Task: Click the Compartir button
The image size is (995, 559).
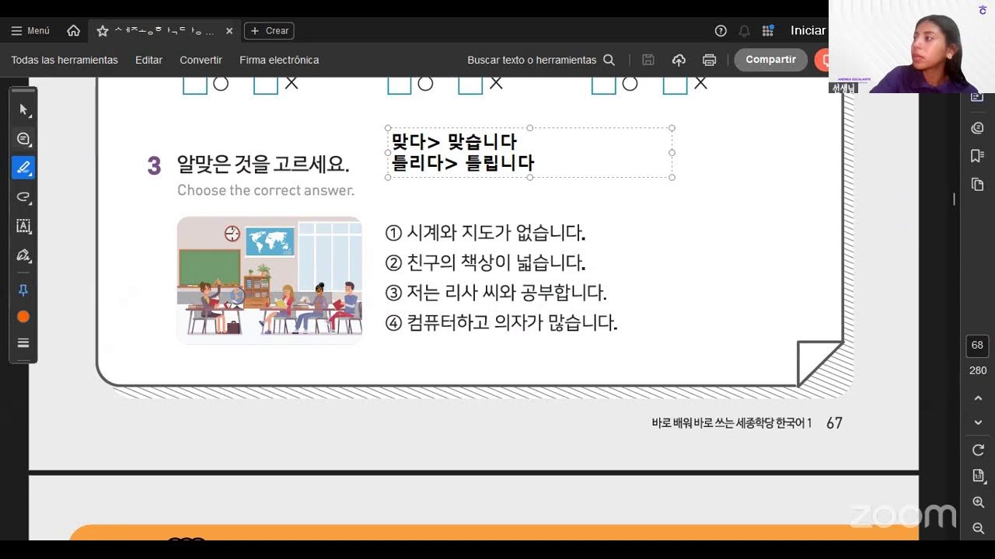Action: click(770, 60)
